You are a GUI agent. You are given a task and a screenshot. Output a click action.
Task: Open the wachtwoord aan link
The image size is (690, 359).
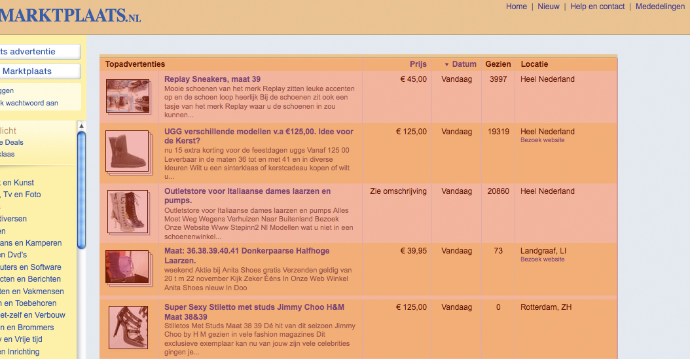29,103
